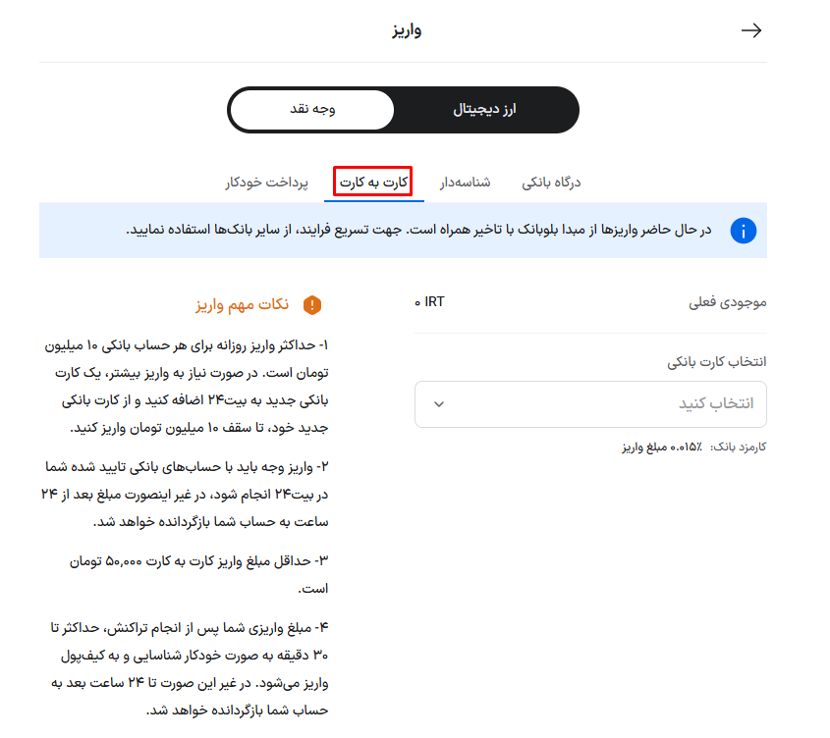Click note ۴ about ۳۰ دقیقه processing
The width and height of the screenshot is (830, 738).
coord(190,669)
